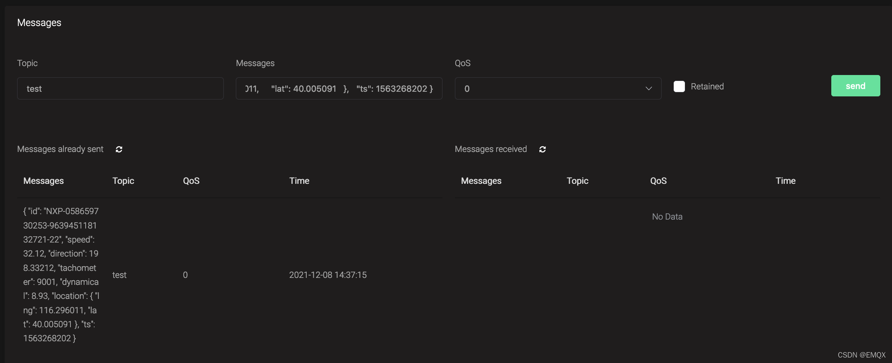The image size is (892, 363).
Task: Click the NXP message payload text
Action: click(60, 275)
